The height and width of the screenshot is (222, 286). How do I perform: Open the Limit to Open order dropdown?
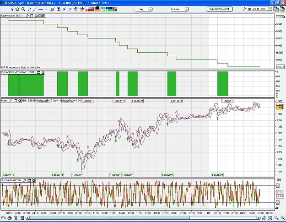[259, 9]
